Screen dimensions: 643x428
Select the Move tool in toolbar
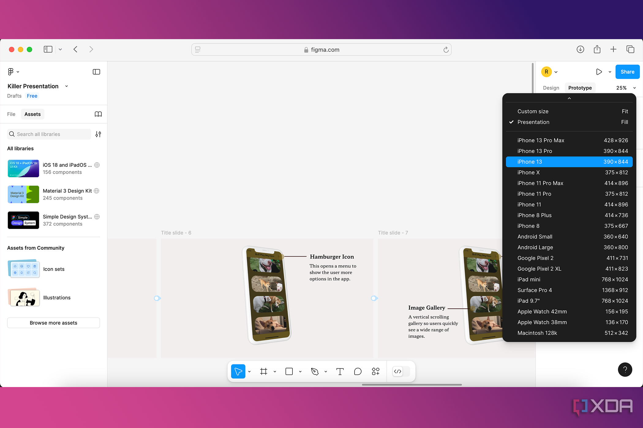pos(238,371)
